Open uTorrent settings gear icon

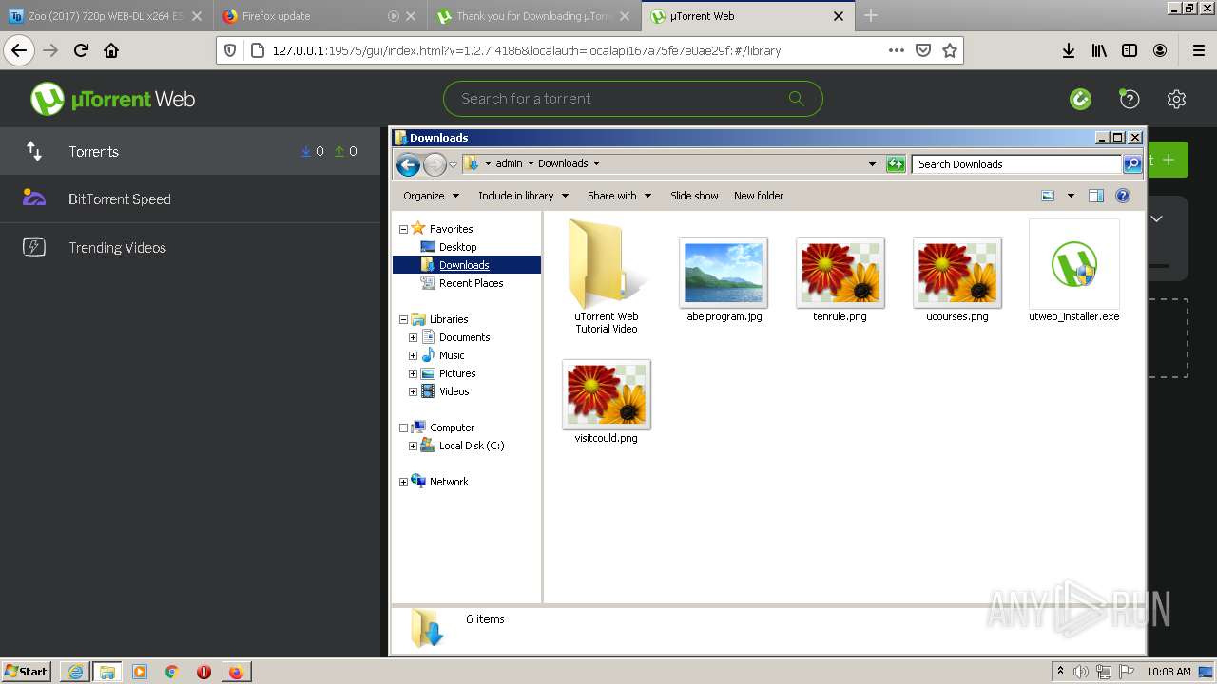pos(1177,99)
